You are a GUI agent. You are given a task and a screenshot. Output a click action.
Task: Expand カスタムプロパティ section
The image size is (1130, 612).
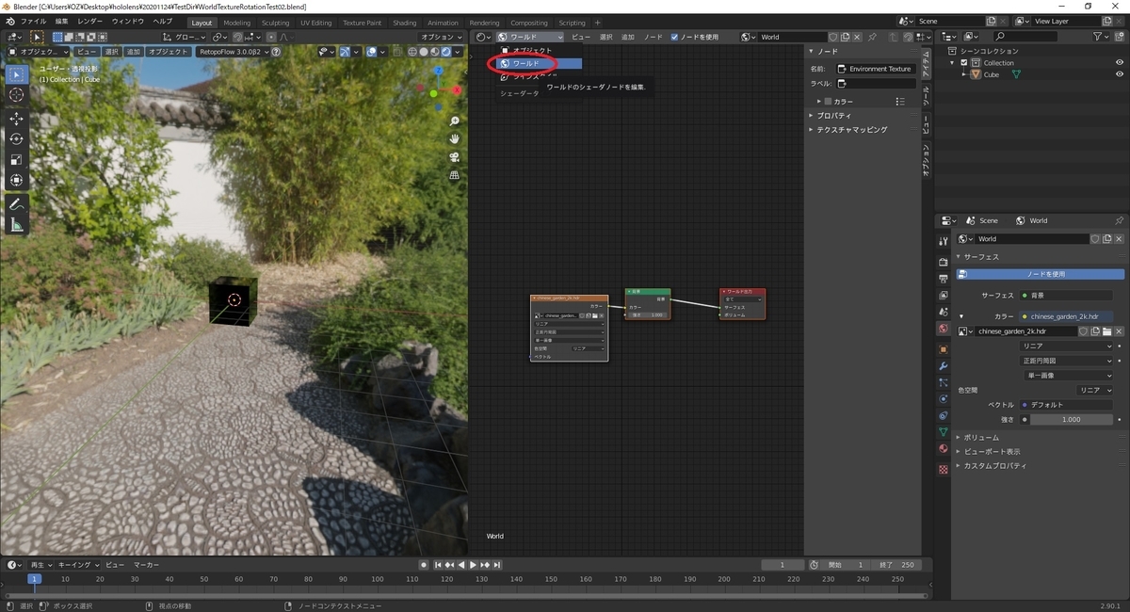click(x=993, y=465)
